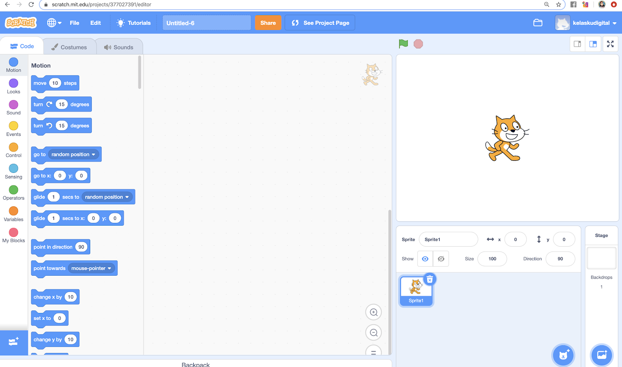
Task: Open the File menu
Action: [74, 23]
